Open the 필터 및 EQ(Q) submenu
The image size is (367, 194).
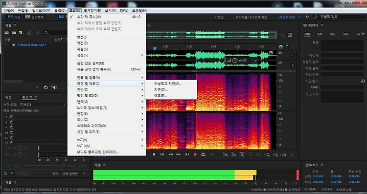point(107,96)
